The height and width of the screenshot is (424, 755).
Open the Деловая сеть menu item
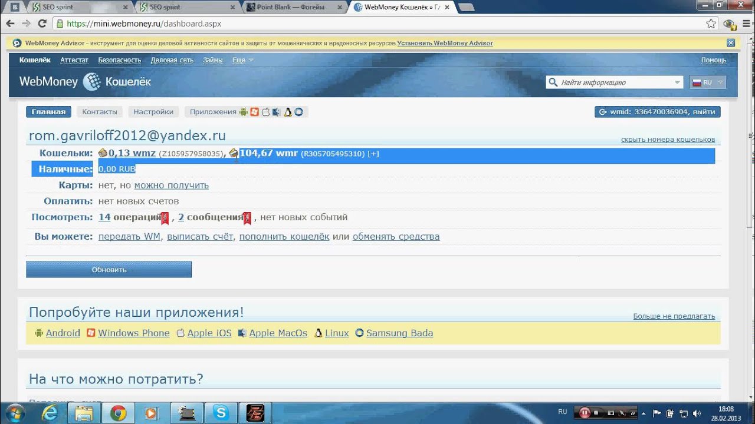172,60
